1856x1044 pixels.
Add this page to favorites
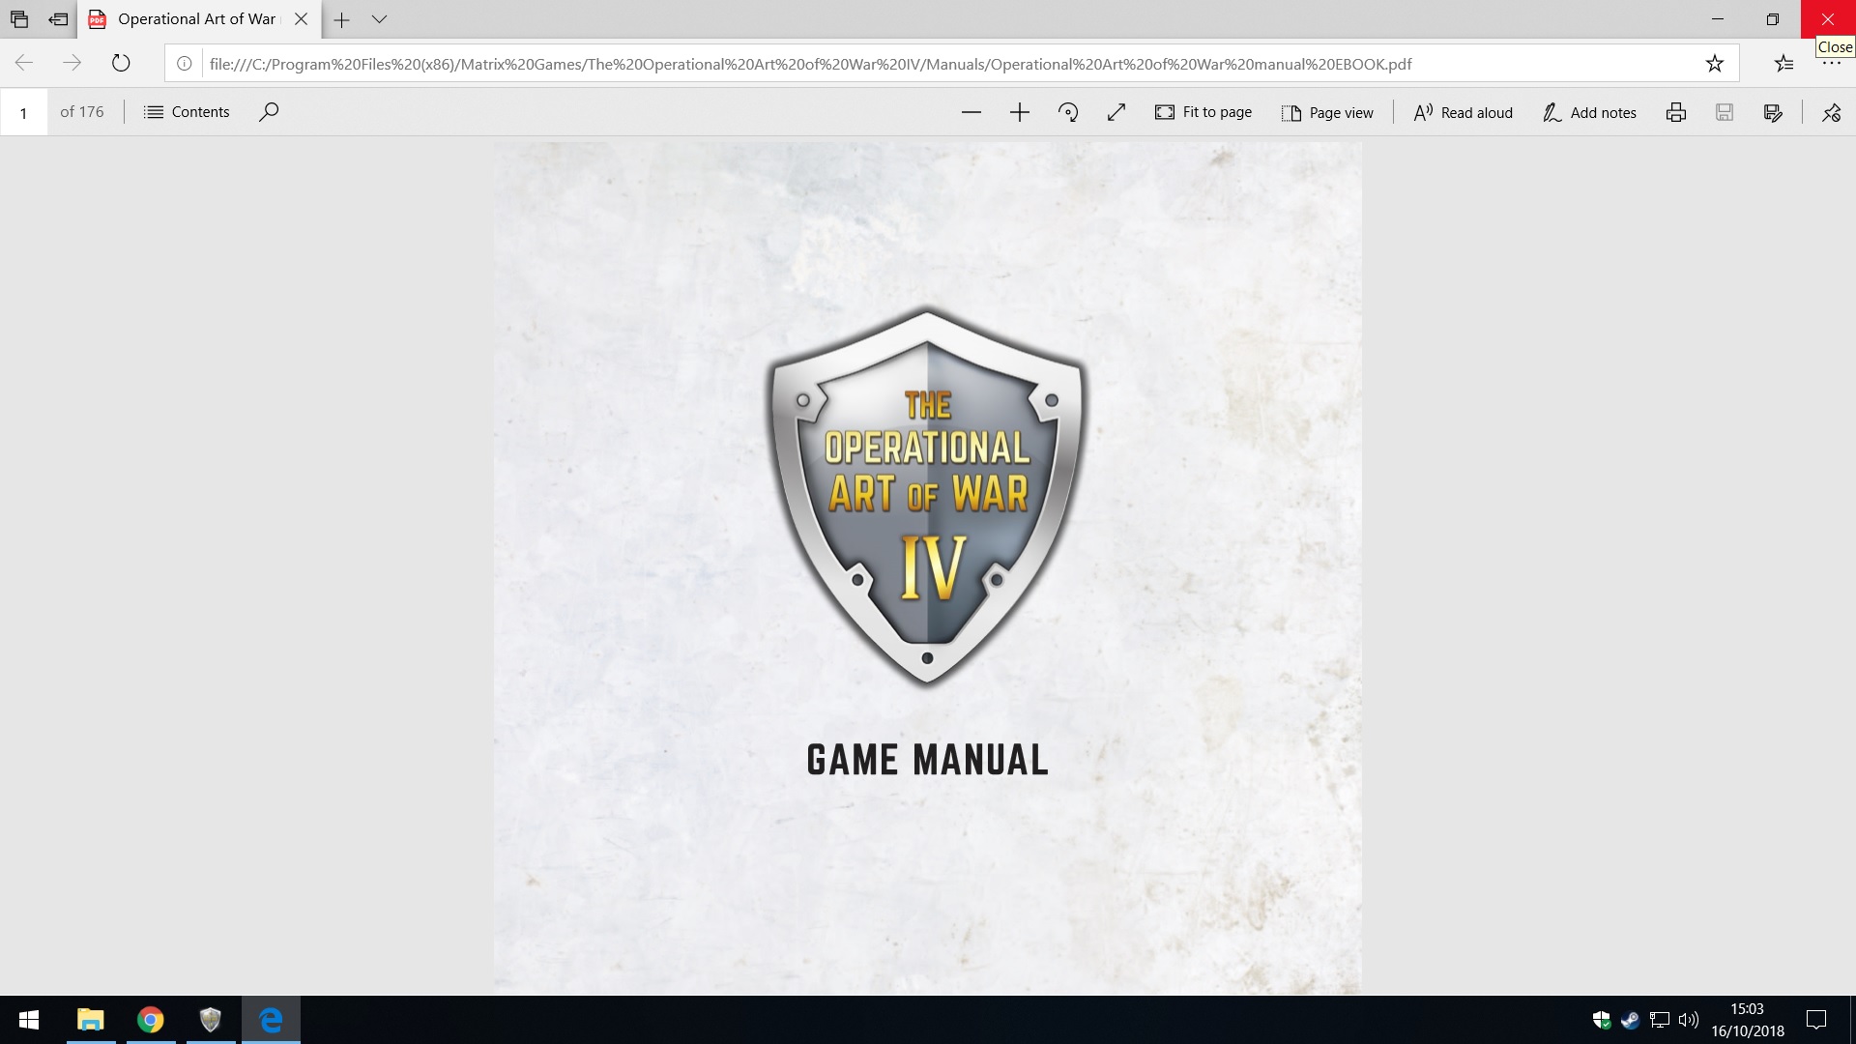pyautogui.click(x=1714, y=64)
